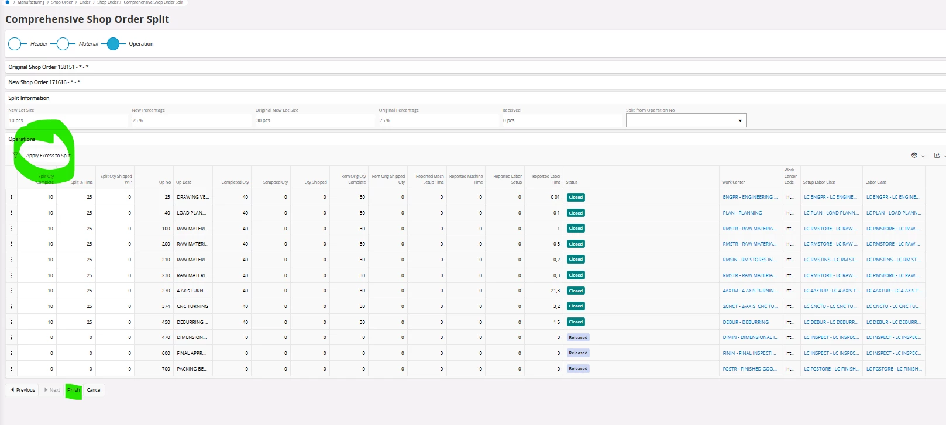The width and height of the screenshot is (946, 425).
Task: Click the Finish button
Action: pos(73,390)
